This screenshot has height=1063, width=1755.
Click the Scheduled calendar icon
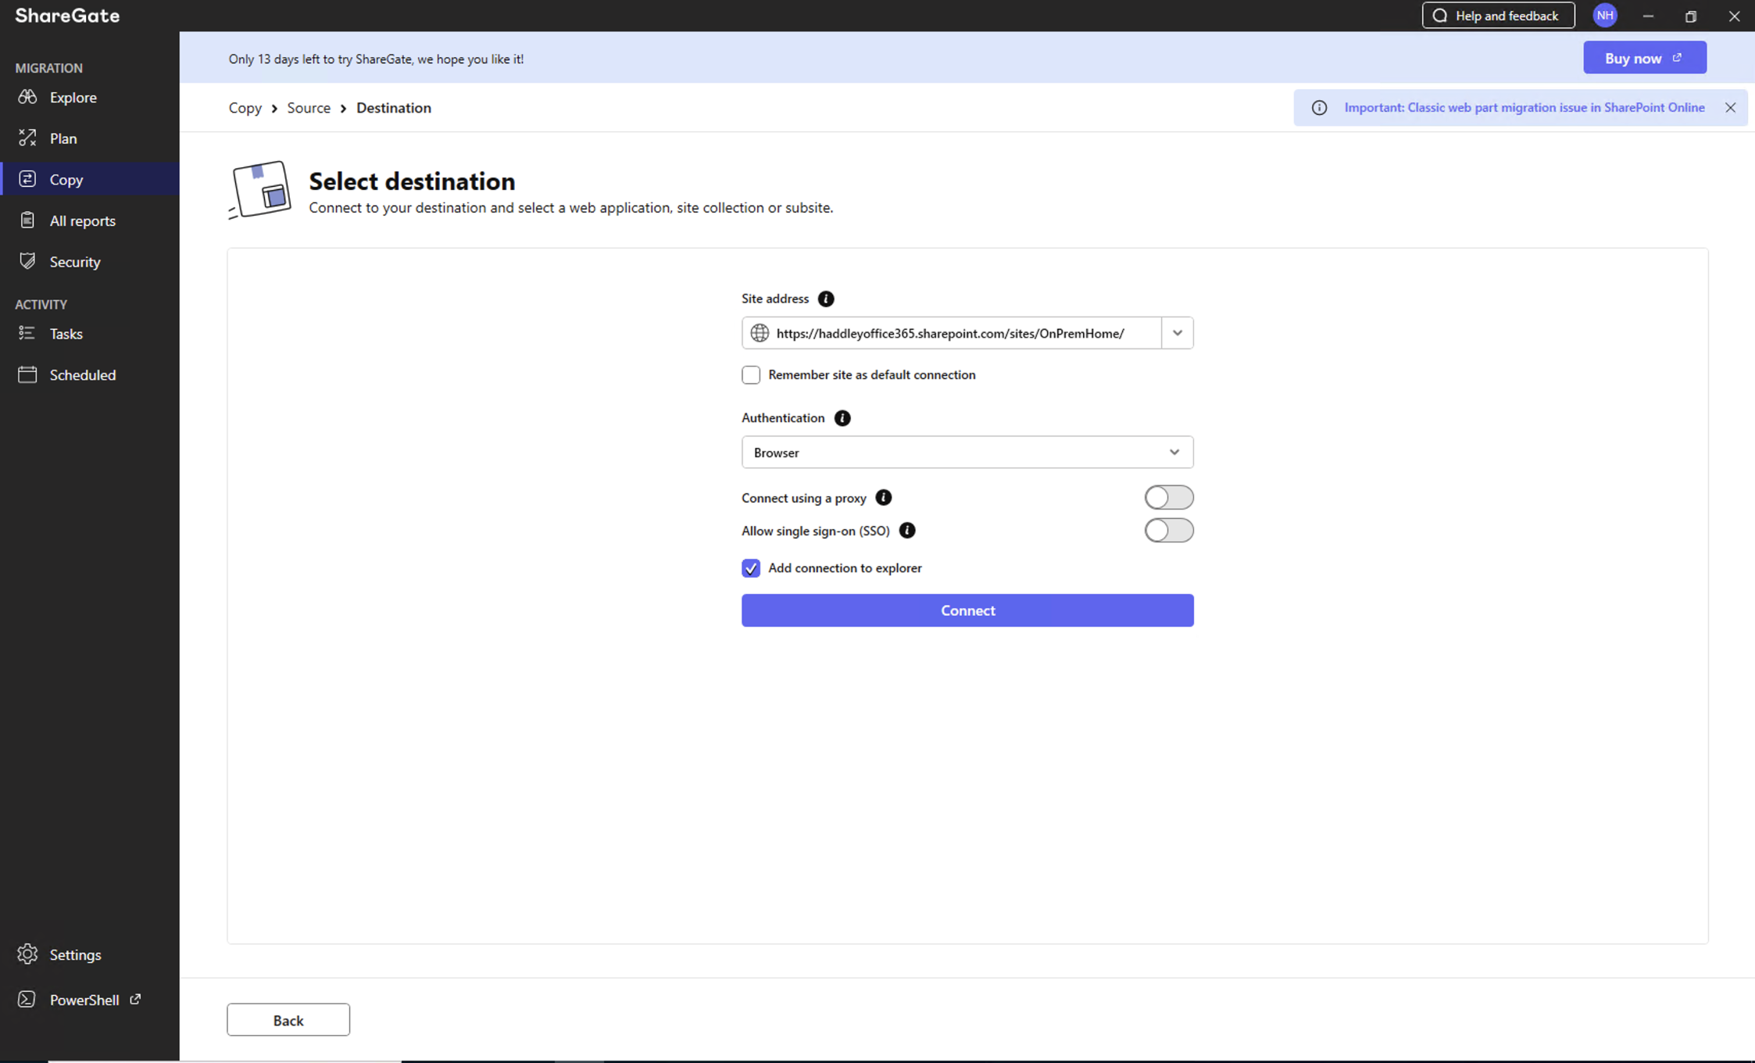tap(27, 374)
